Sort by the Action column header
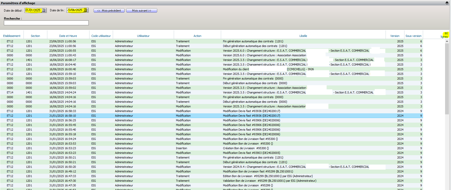 point(197,36)
